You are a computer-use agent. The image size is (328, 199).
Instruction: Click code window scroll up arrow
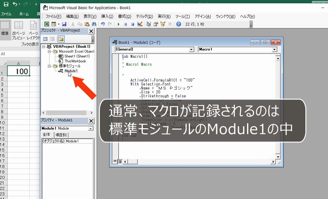pyautogui.click(x=278, y=58)
